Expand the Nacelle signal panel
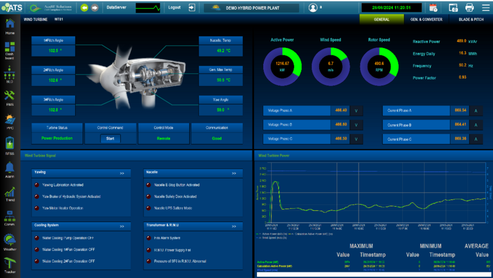The height and width of the screenshot is (278, 493). coord(234,173)
